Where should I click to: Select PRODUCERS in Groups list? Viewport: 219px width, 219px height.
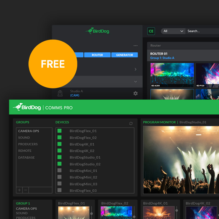pos(28,144)
